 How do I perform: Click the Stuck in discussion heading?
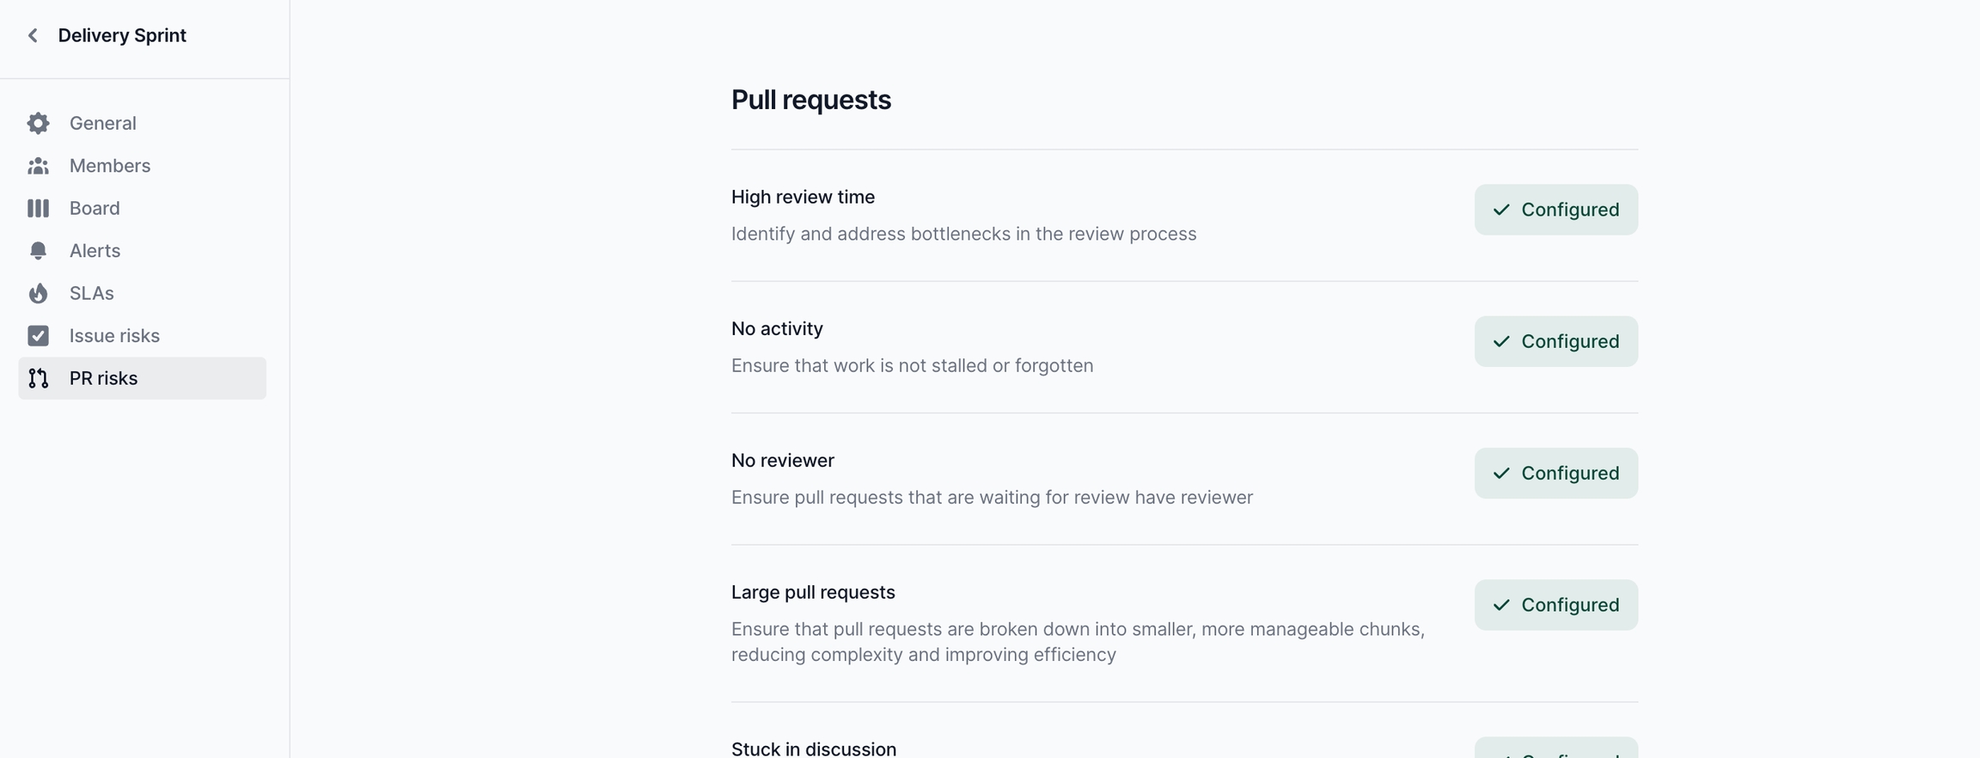click(x=813, y=749)
